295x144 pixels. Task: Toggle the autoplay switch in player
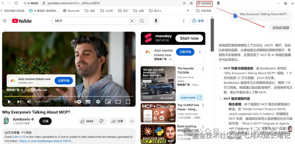pos(78,102)
